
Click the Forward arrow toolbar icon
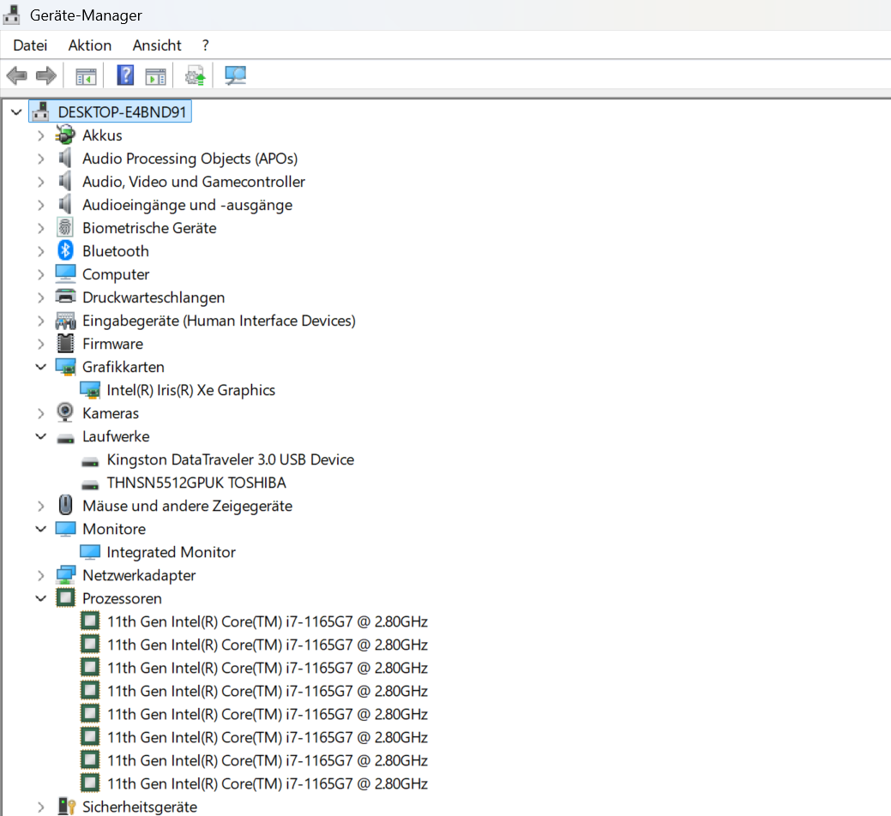pos(46,75)
